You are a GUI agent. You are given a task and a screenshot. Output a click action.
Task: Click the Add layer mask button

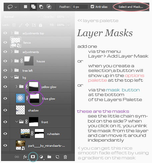click(33, 157)
